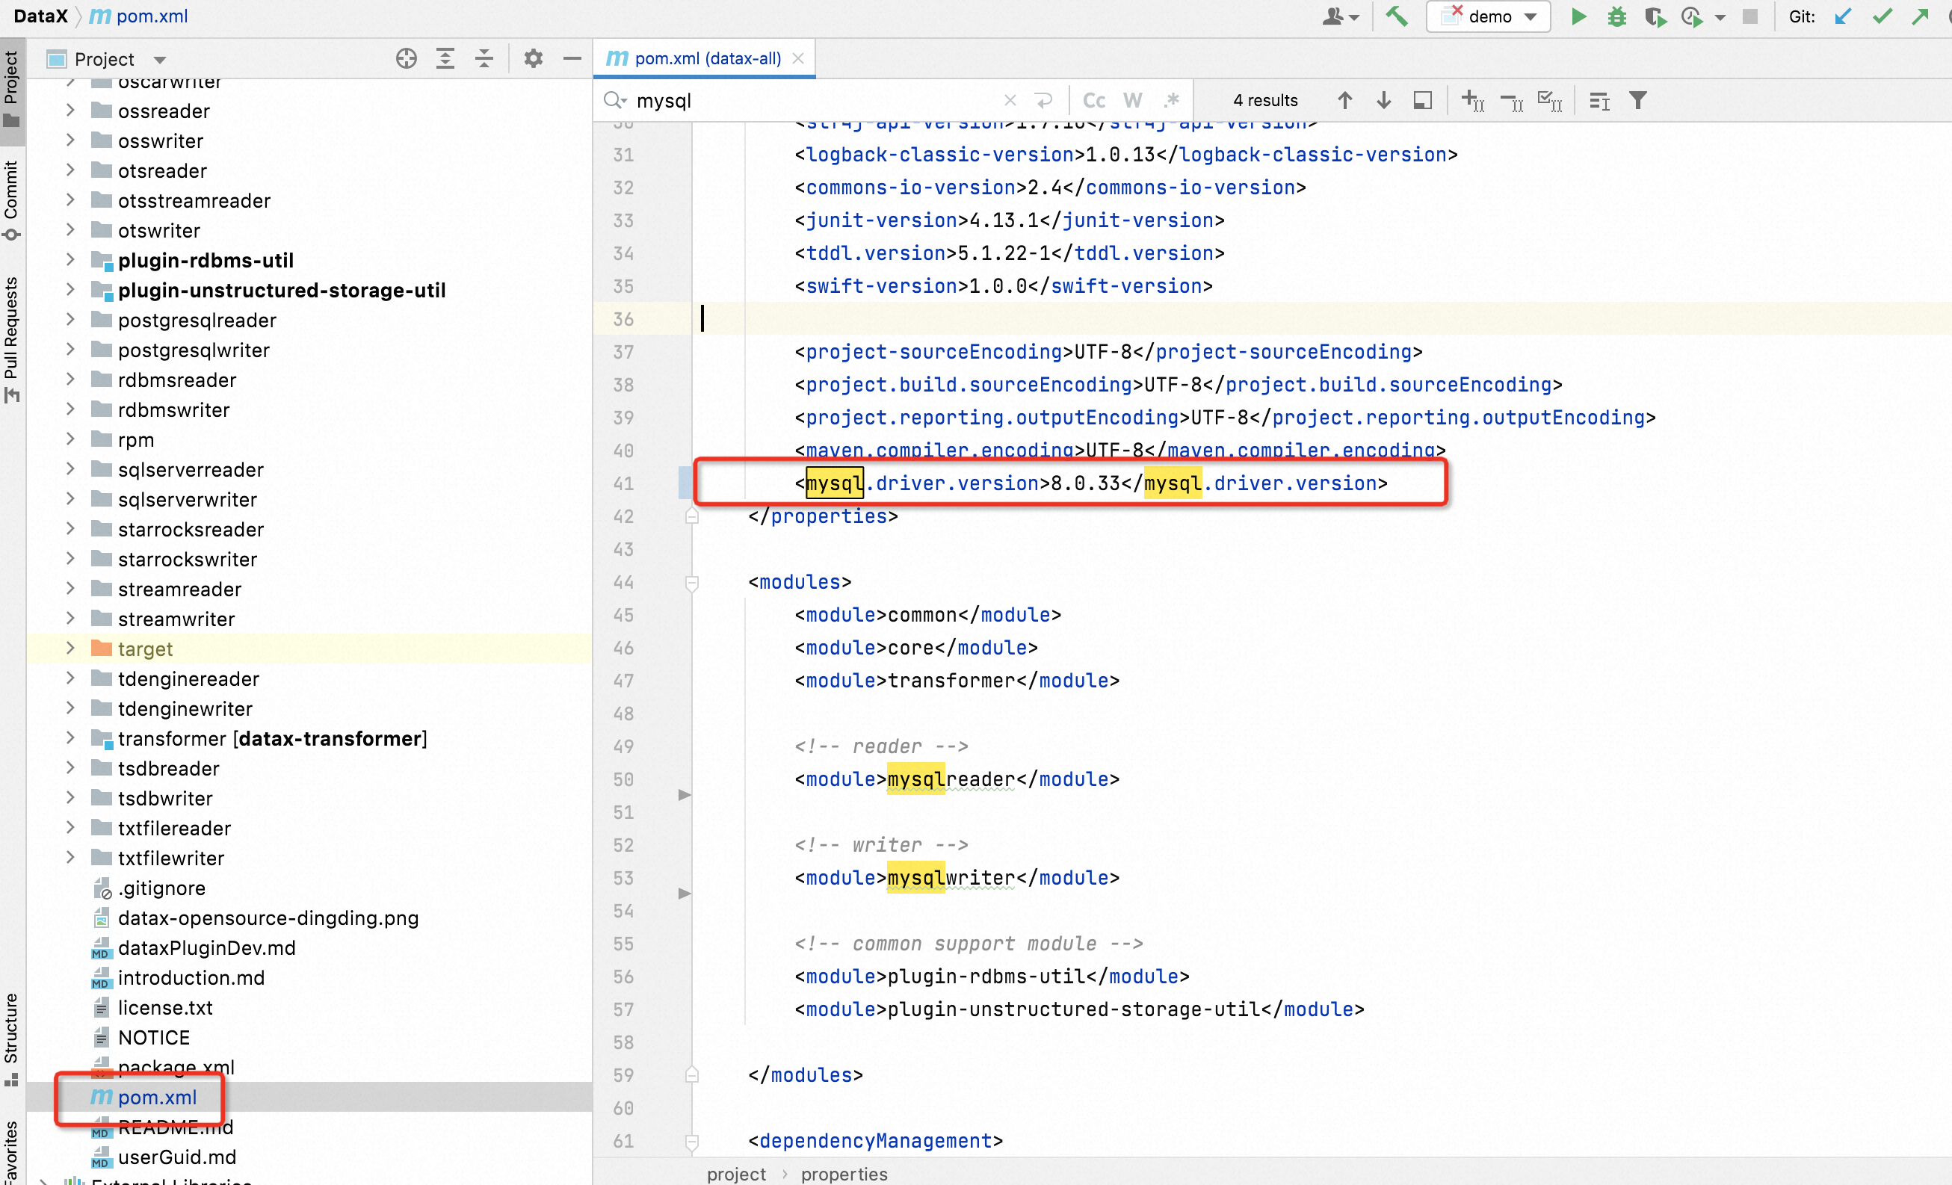Click the Git update project arrow
The image size is (1952, 1185).
[x=1843, y=16]
